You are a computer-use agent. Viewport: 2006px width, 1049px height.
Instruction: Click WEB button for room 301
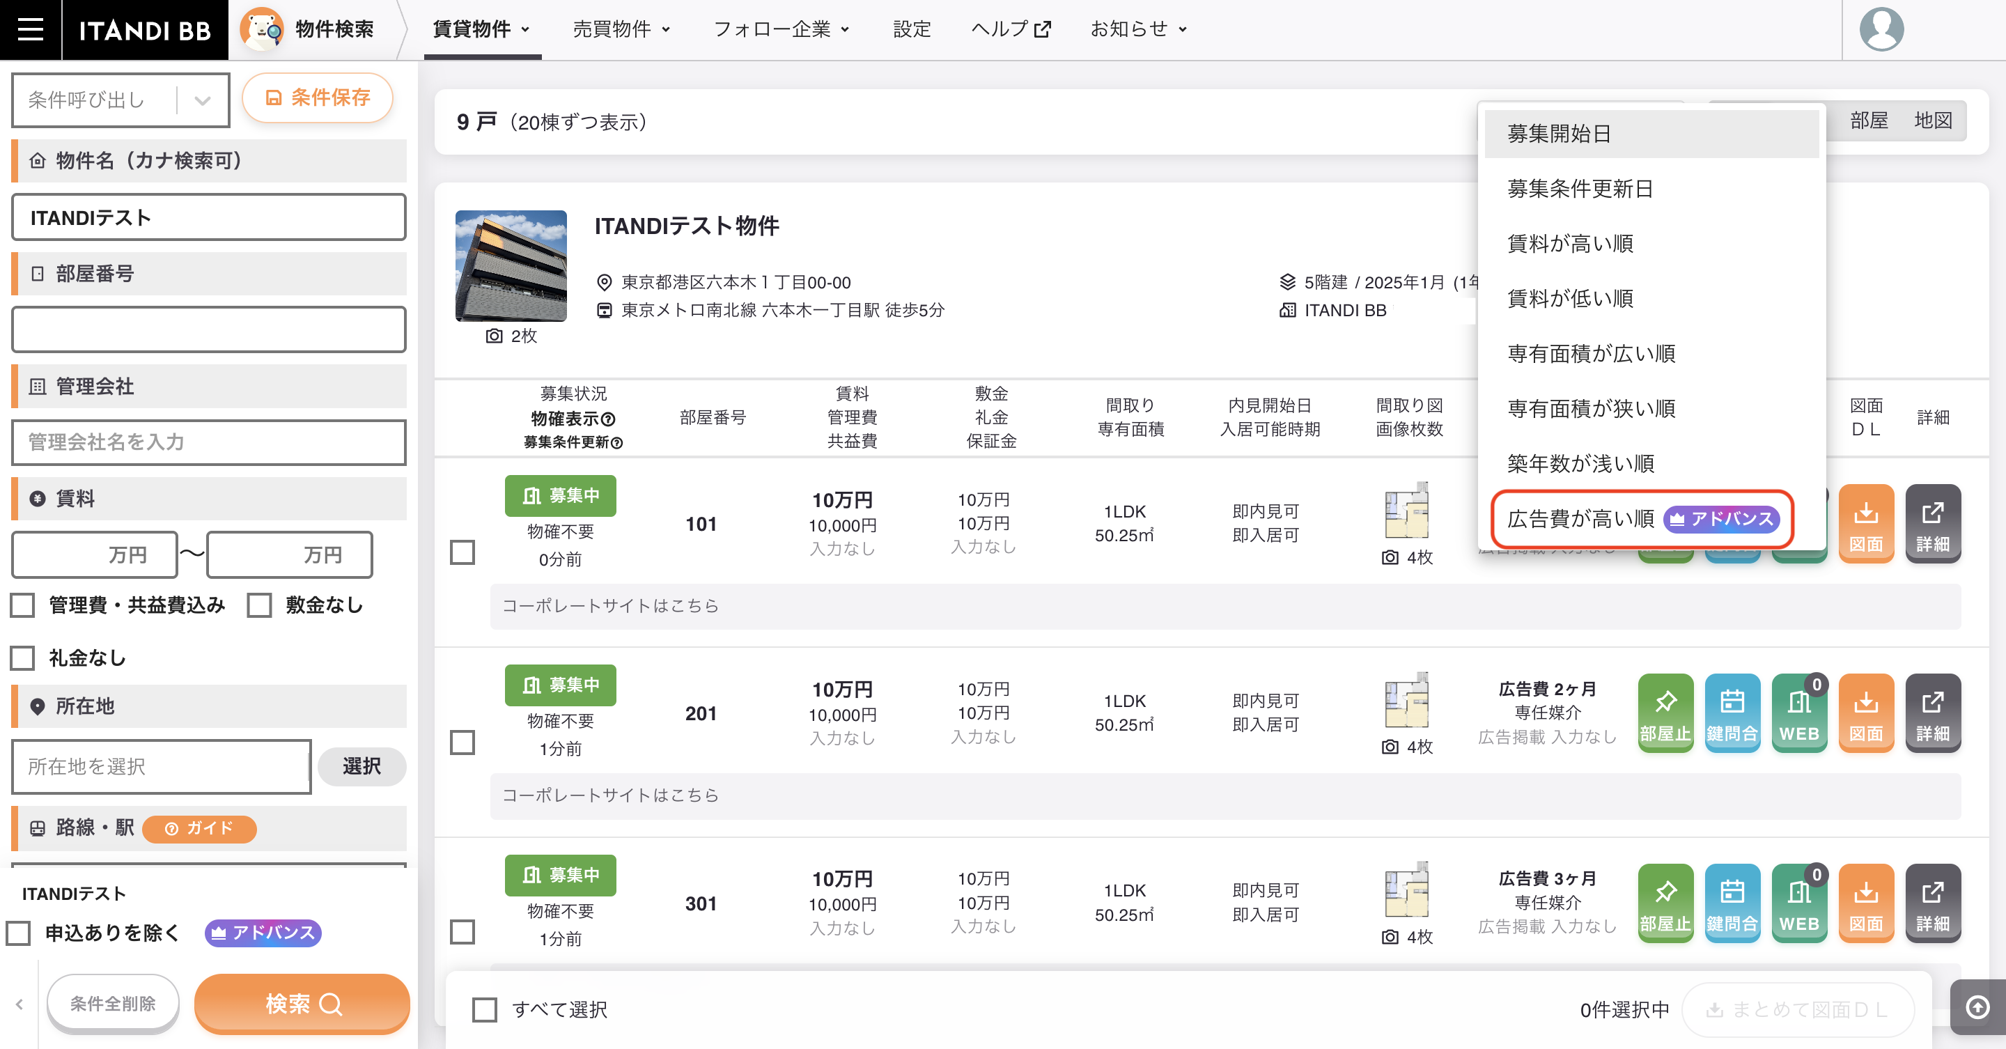[x=1799, y=903]
